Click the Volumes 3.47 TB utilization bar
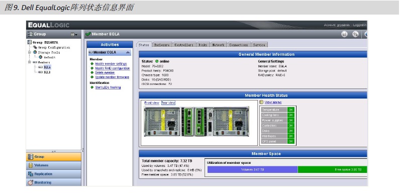 pyautogui.click(x=252, y=169)
